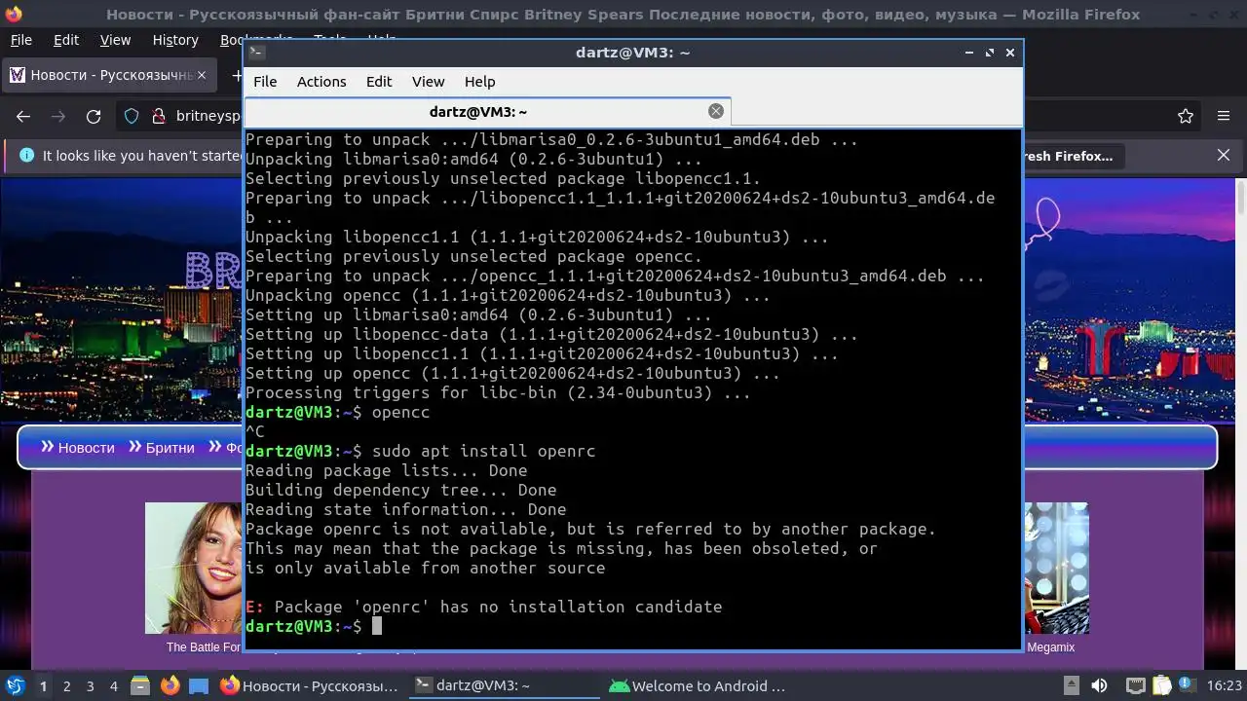Close the dartz@VM3 terminal tab
Screen dimensions: 1247x701
(x=715, y=111)
